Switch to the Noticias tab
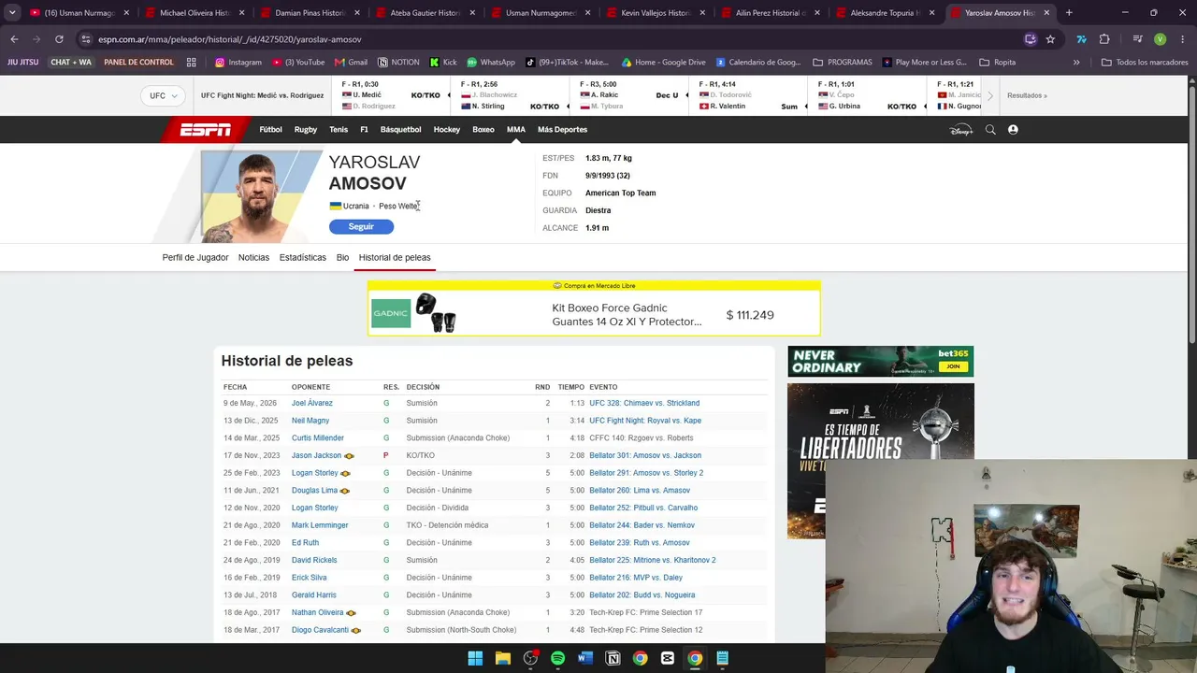Viewport: 1197px width, 673px height. (253, 258)
